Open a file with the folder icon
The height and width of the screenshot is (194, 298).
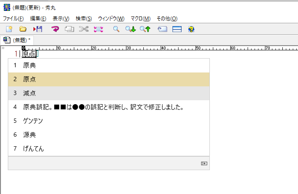pyautogui.click(x=23, y=29)
